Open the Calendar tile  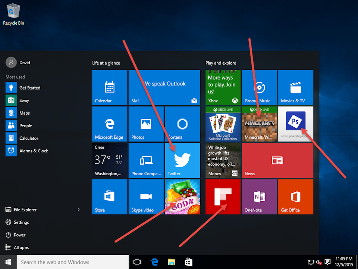pos(110,87)
